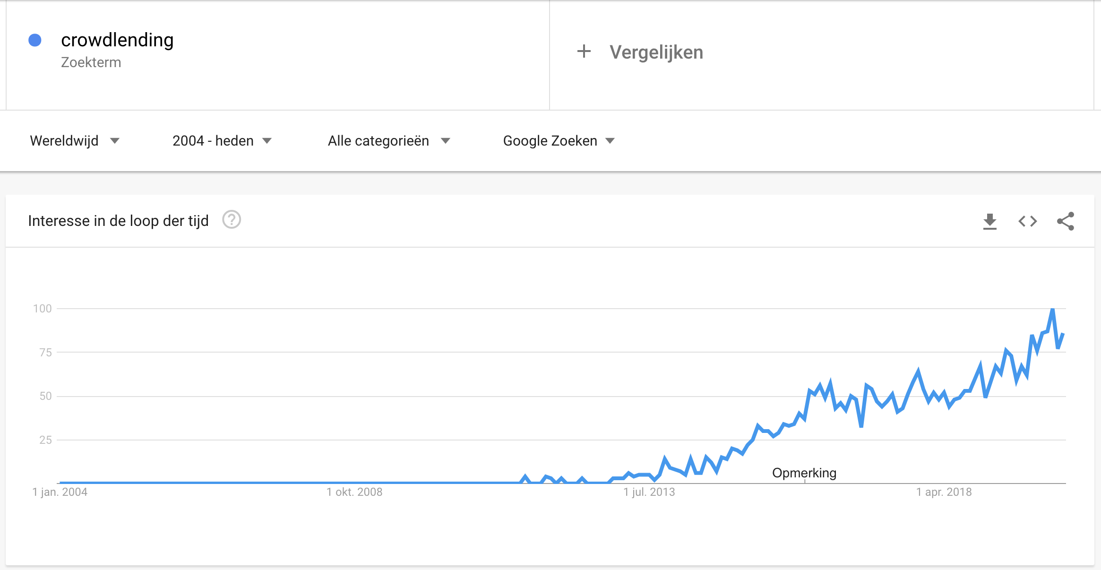The width and height of the screenshot is (1101, 570).
Task: Click the blue dot beside crowdlending
Action: 35,40
